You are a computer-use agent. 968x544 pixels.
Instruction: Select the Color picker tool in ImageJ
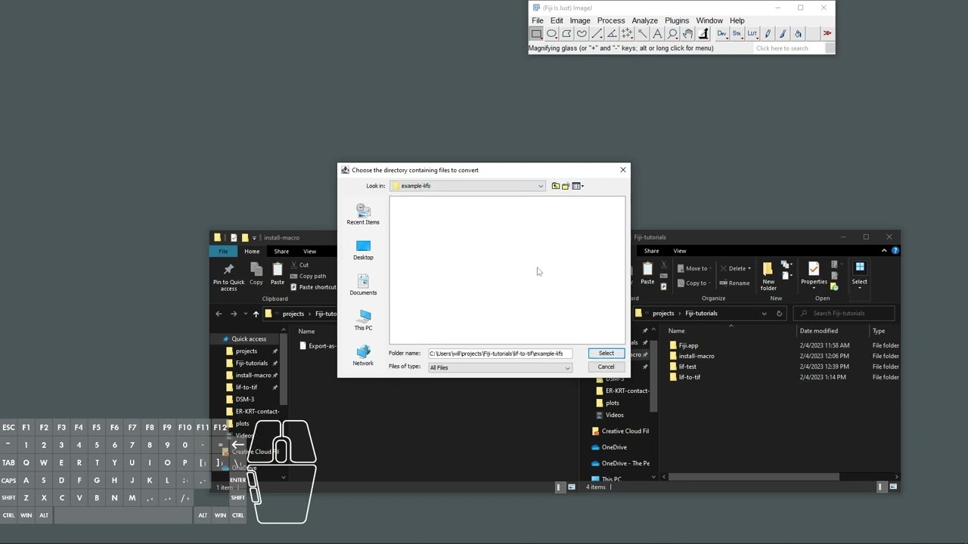point(703,33)
